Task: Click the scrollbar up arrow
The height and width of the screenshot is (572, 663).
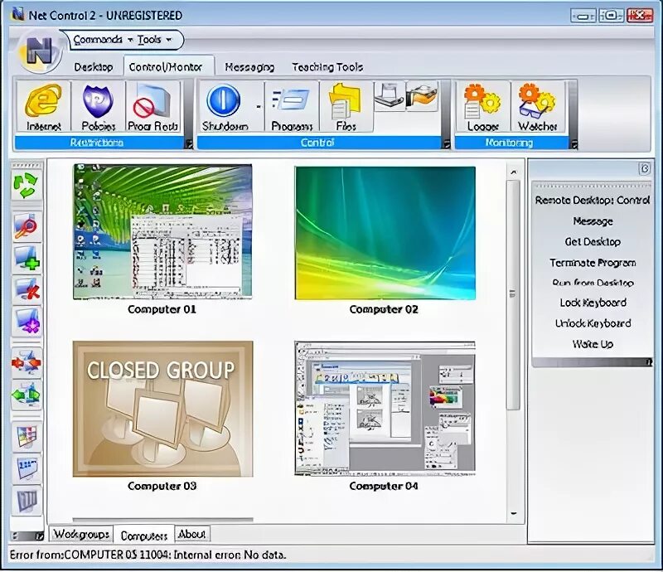Action: (513, 172)
